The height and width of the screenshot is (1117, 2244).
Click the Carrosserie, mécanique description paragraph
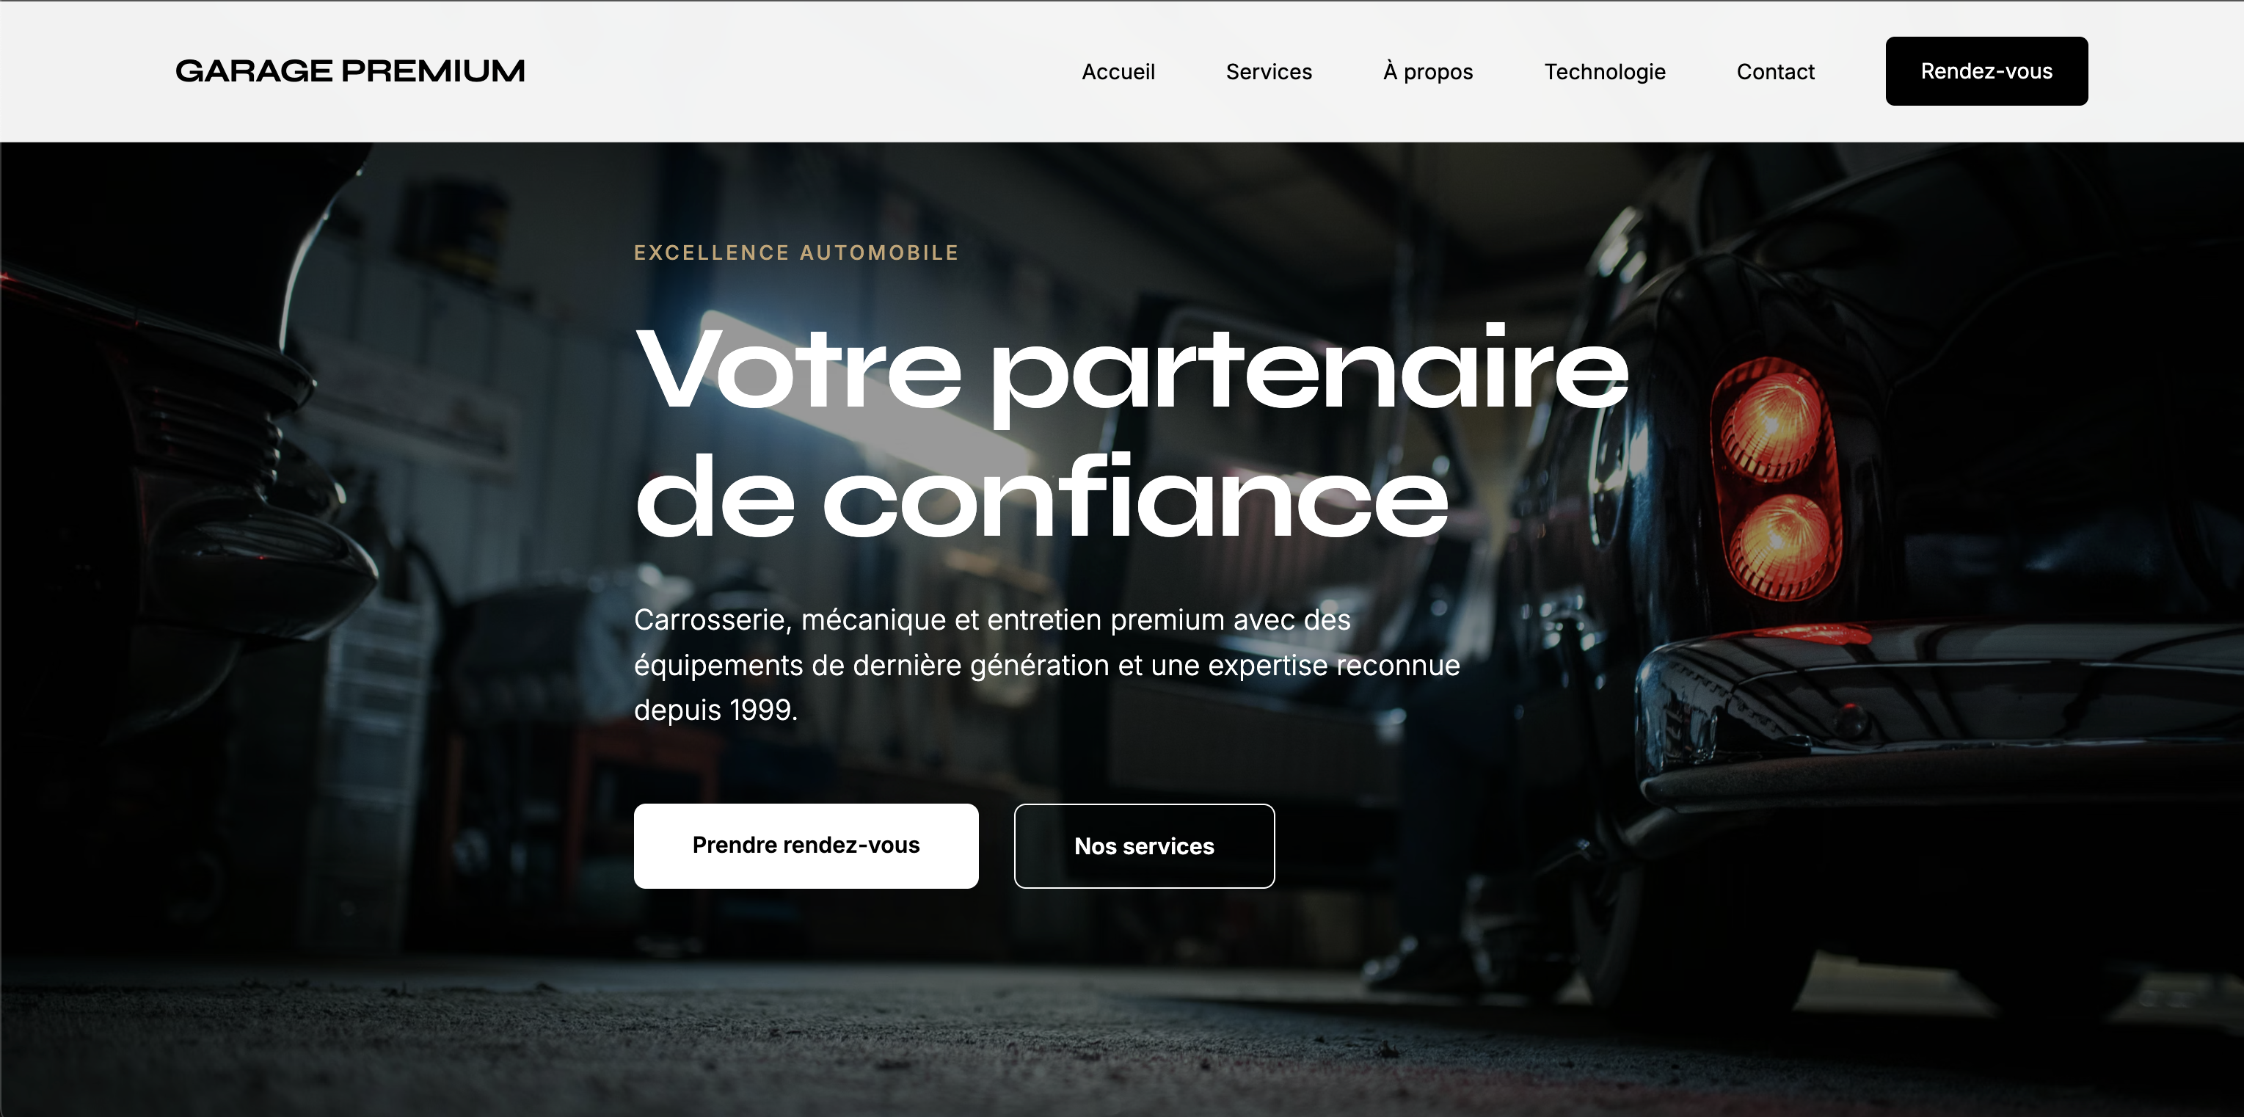(x=1046, y=664)
